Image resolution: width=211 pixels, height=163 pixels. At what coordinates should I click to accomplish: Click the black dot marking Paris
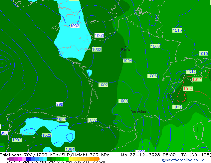coord(126,47)
